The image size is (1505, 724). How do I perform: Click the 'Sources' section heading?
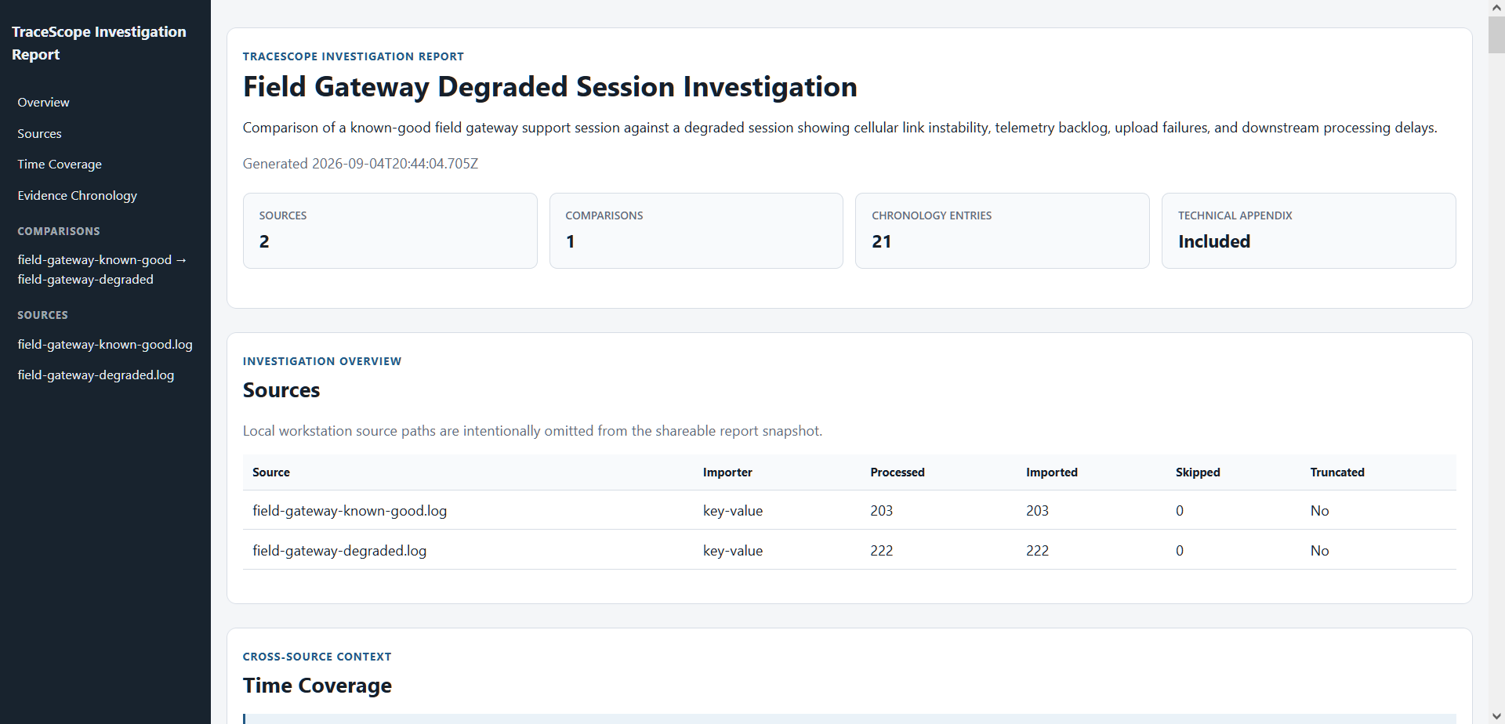click(281, 390)
